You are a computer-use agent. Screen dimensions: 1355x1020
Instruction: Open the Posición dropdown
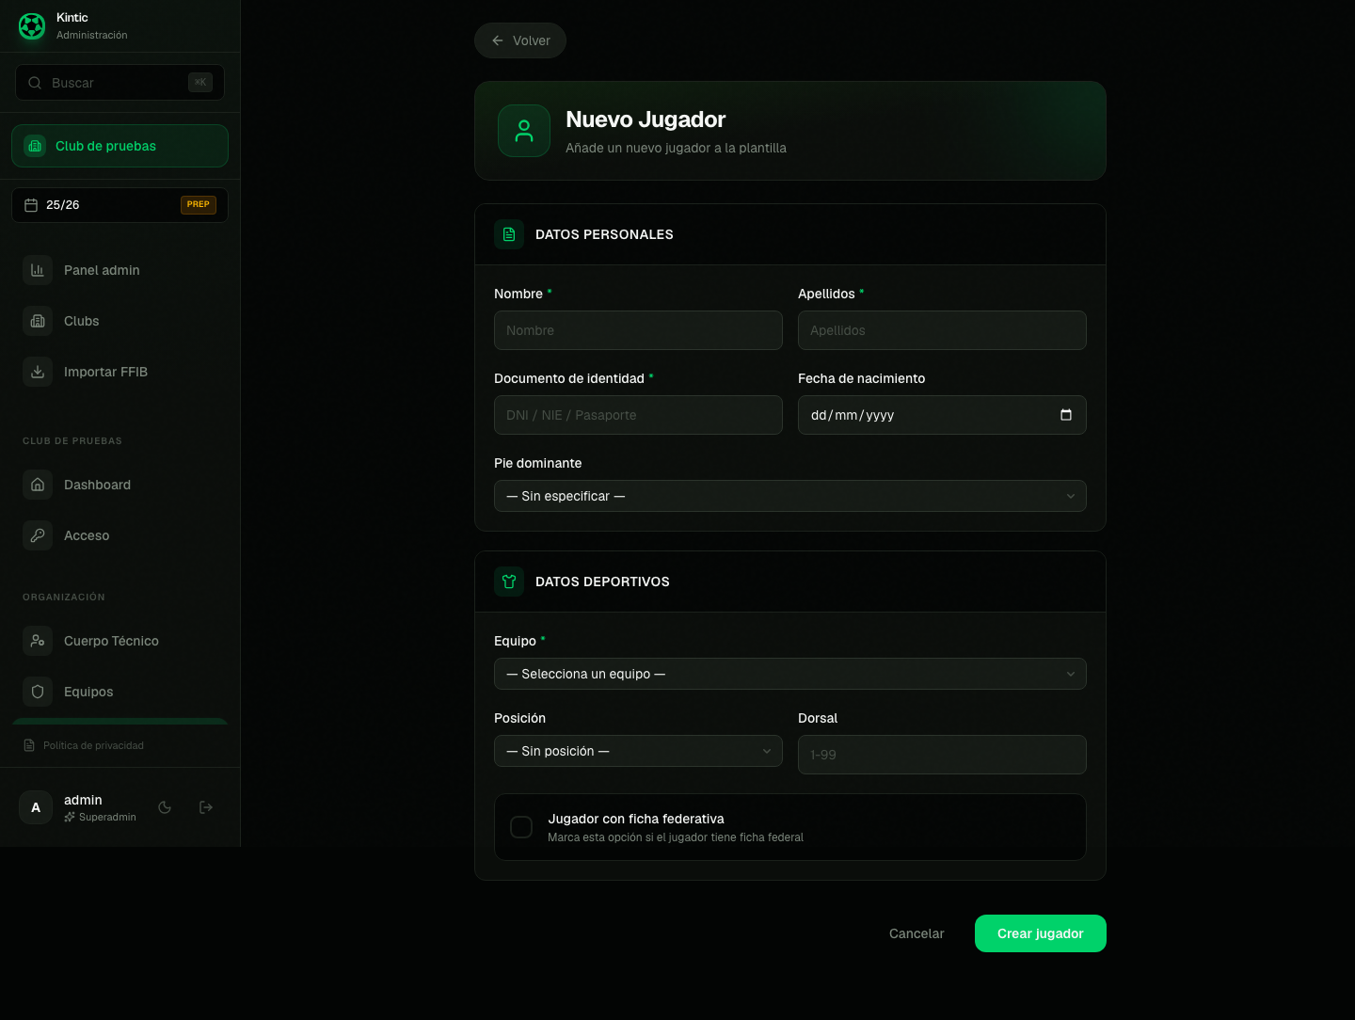pyautogui.click(x=638, y=751)
